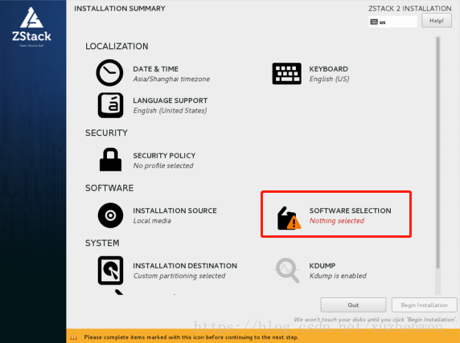Image resolution: width=460 pixels, height=343 pixels.
Task: Click the Kdump magnifier icon
Action: tap(288, 270)
